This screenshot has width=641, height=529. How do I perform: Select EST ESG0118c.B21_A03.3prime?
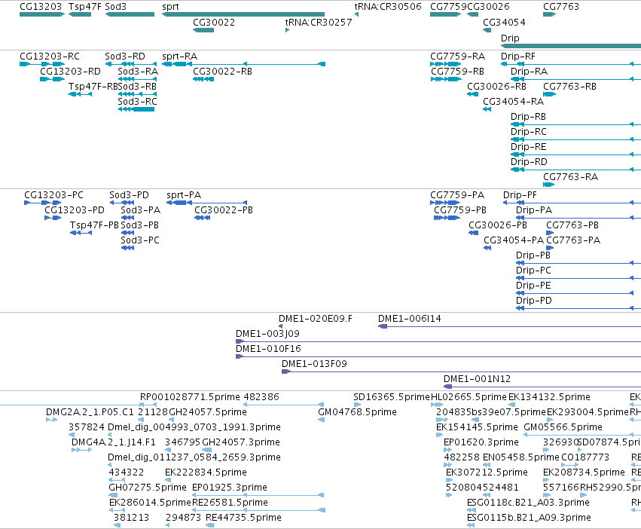(528, 503)
